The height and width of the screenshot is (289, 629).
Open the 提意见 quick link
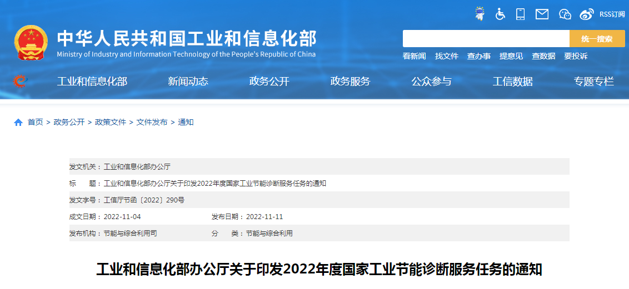(x=511, y=56)
